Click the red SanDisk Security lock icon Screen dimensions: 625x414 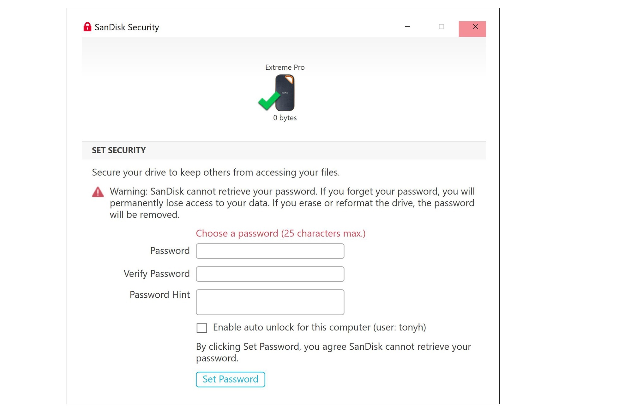(x=87, y=27)
